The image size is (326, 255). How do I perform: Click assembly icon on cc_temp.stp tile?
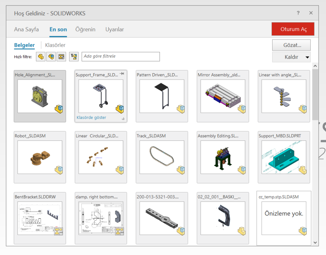tap(303, 231)
